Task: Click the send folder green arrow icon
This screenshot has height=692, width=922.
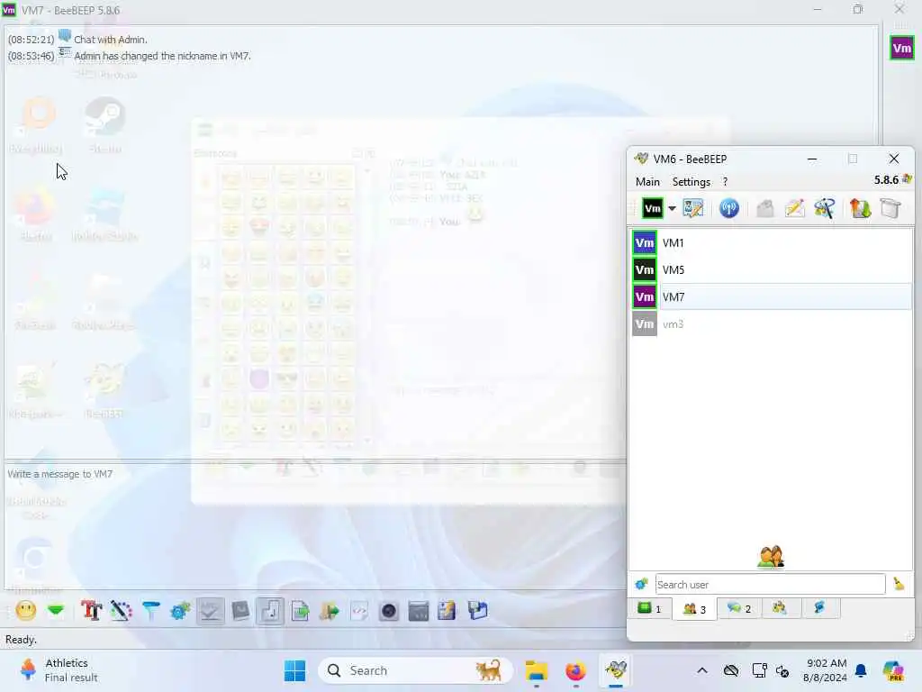Action: click(330, 611)
